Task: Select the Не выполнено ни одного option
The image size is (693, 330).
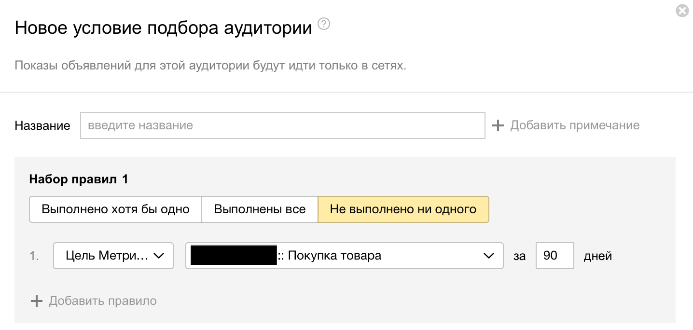Action: coord(403,209)
